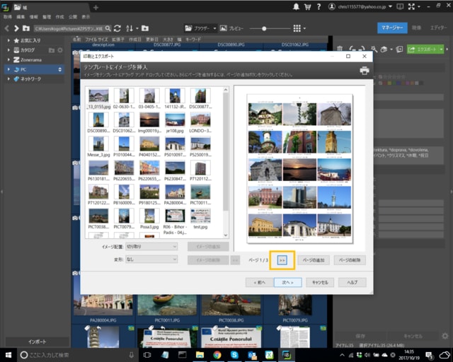Click the ページの追加 button
Screen dimensions: 453x362
coord(313,260)
